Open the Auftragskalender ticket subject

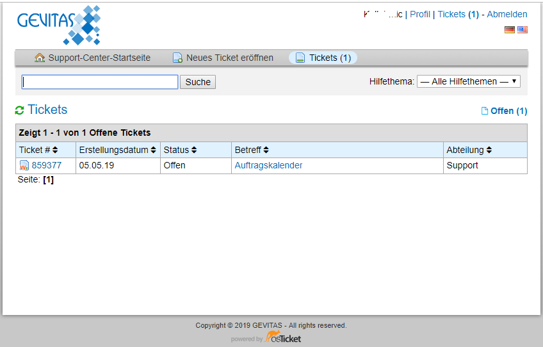268,166
